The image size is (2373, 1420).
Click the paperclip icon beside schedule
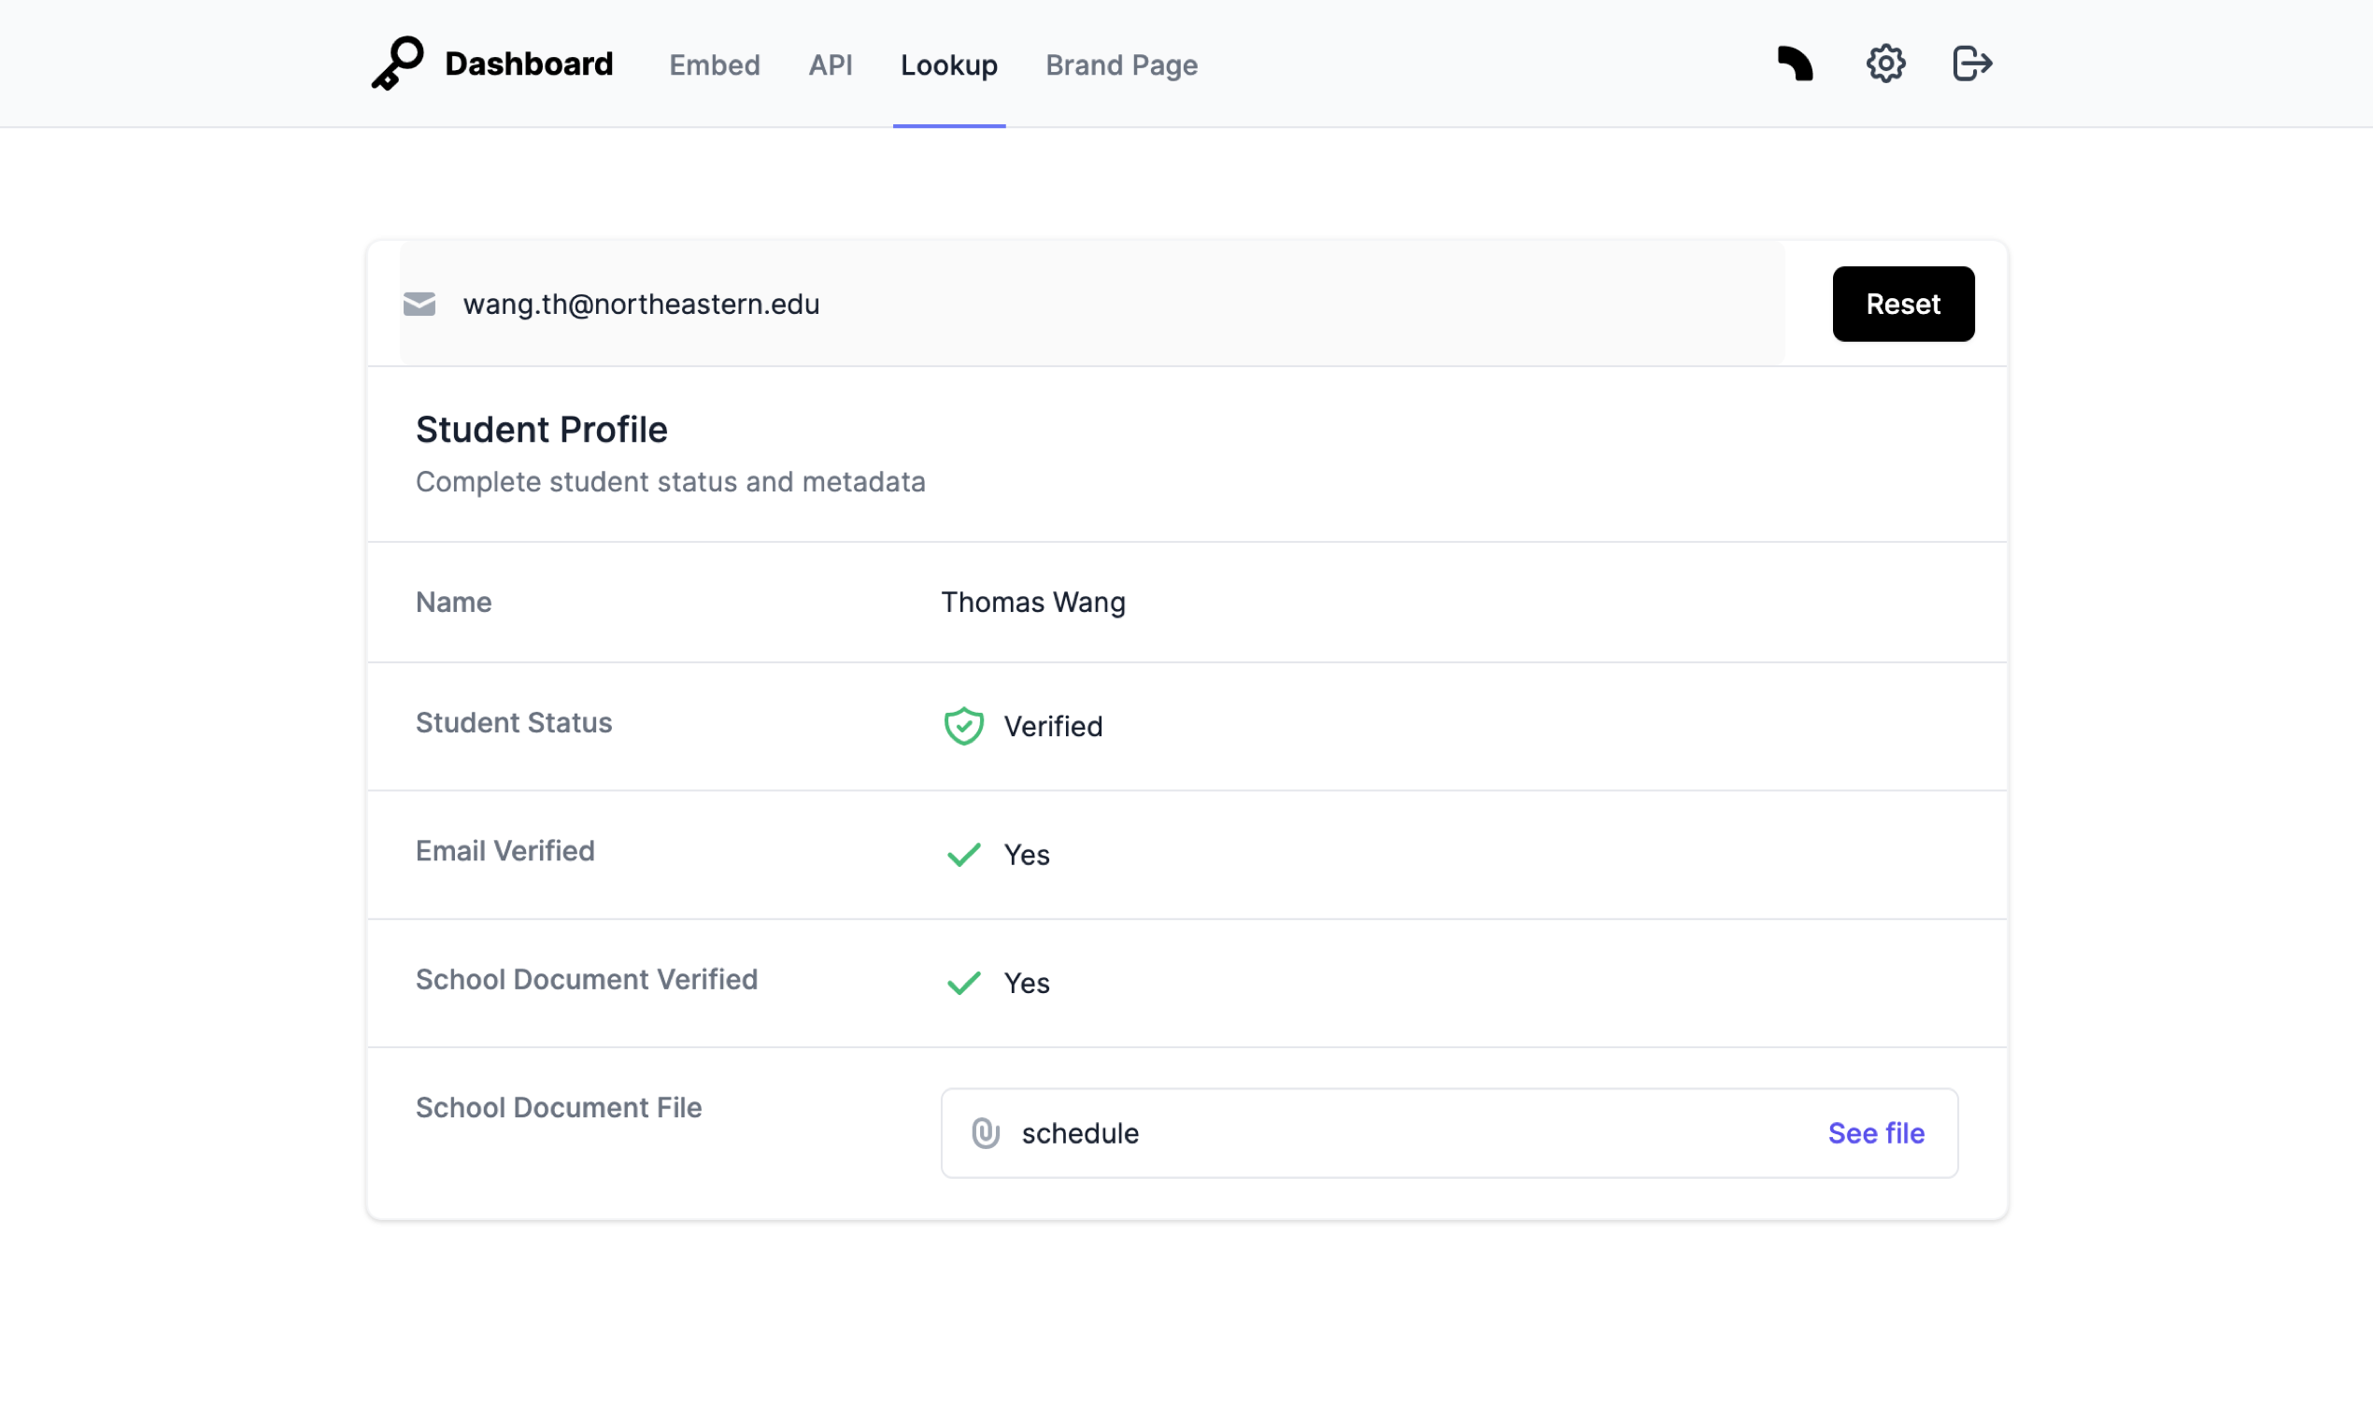986,1133
